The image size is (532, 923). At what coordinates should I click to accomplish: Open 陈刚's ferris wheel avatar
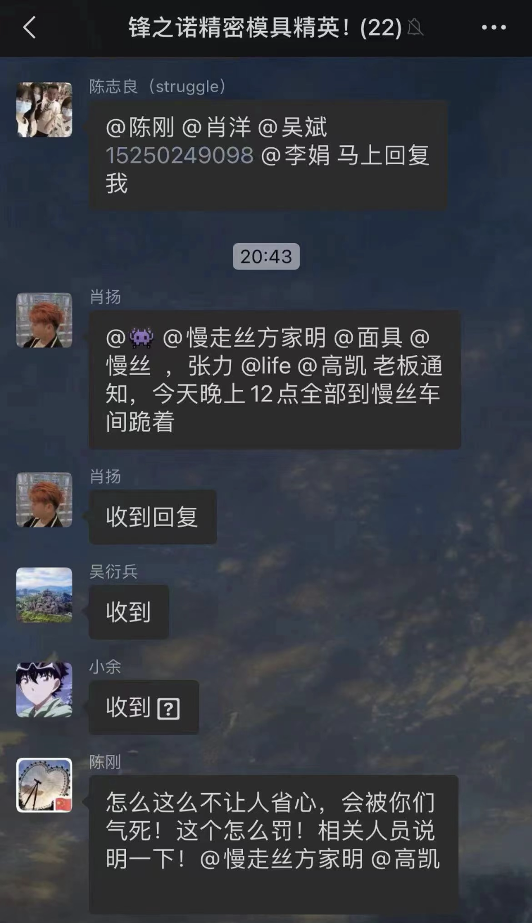44,785
